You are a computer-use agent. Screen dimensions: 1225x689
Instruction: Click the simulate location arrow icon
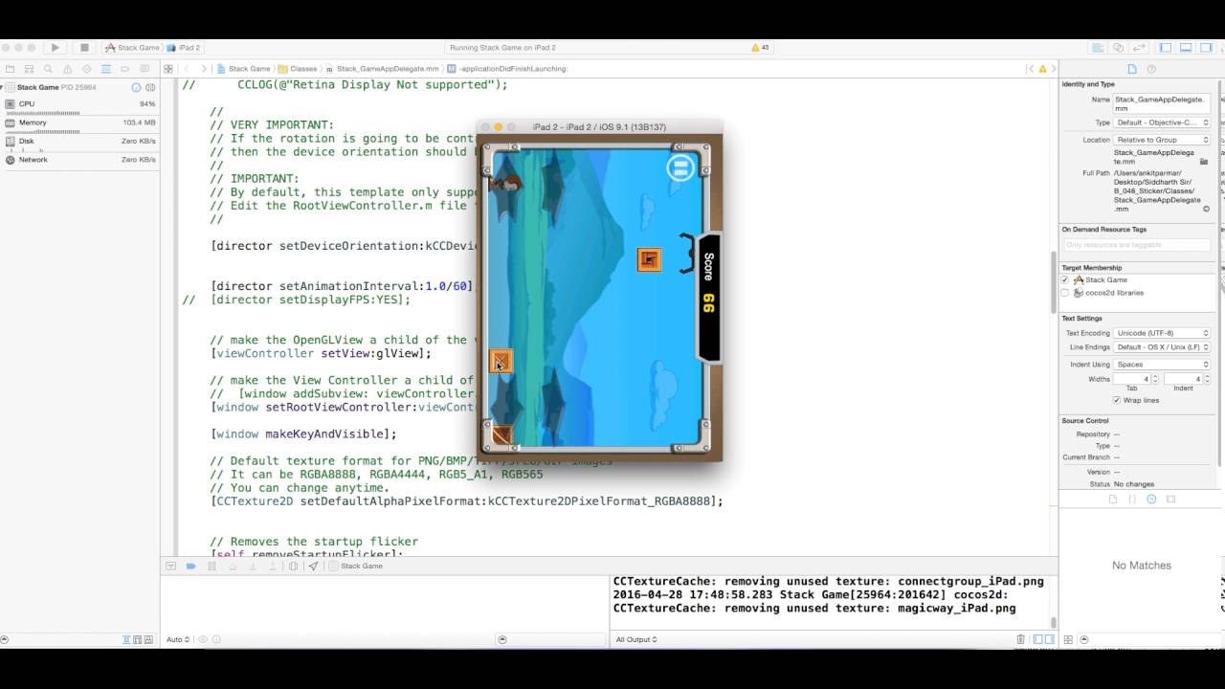313,567
